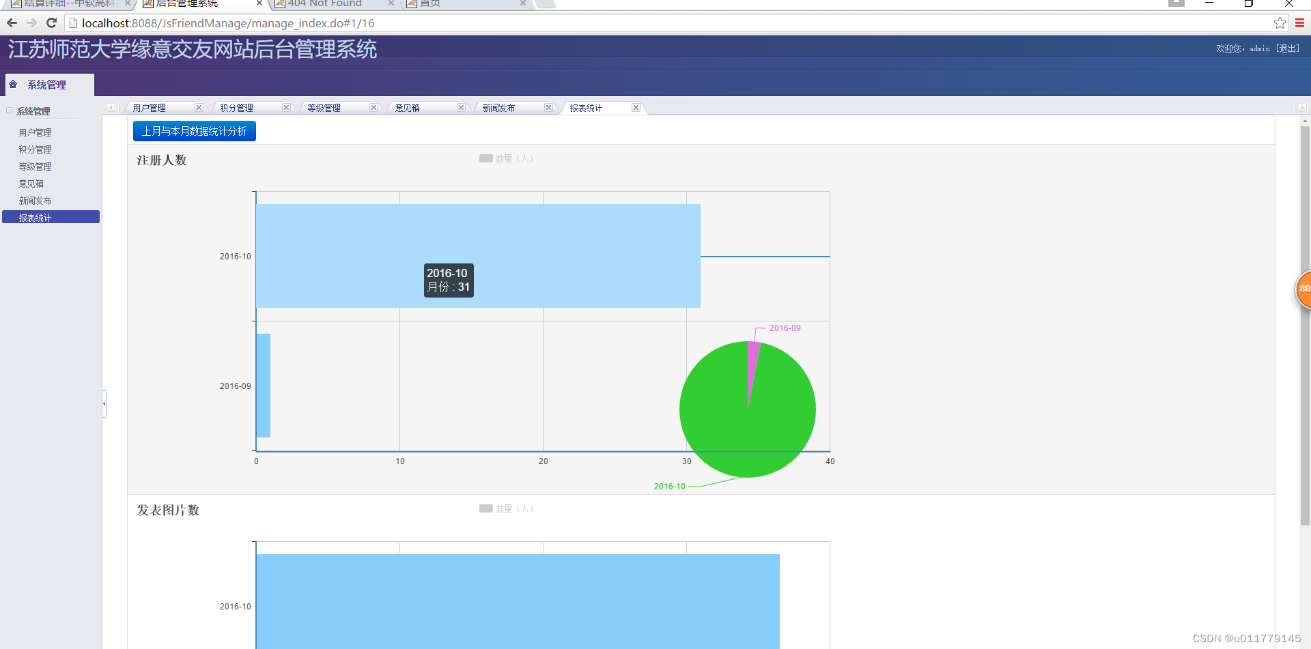Click the page vertical scrollbar thumb

[1305, 326]
